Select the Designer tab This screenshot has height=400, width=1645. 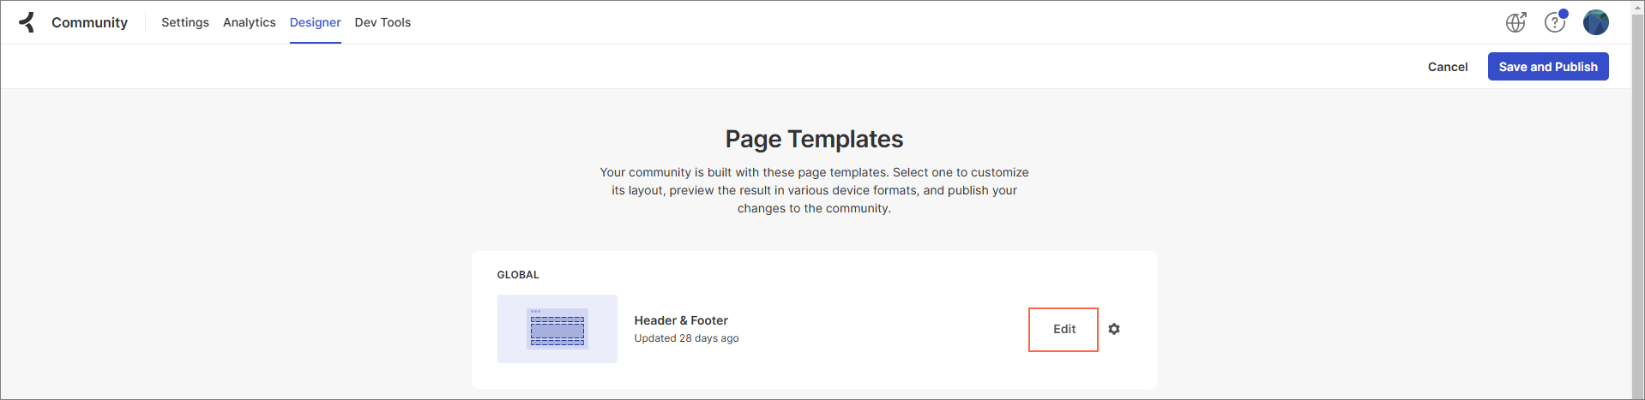click(315, 22)
